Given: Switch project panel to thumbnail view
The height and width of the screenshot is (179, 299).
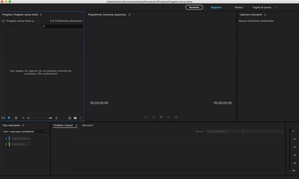Looking at the screenshot, I should pos(9,118).
